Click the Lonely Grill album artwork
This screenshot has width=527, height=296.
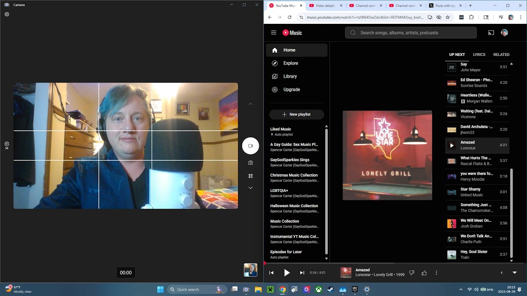click(387, 155)
